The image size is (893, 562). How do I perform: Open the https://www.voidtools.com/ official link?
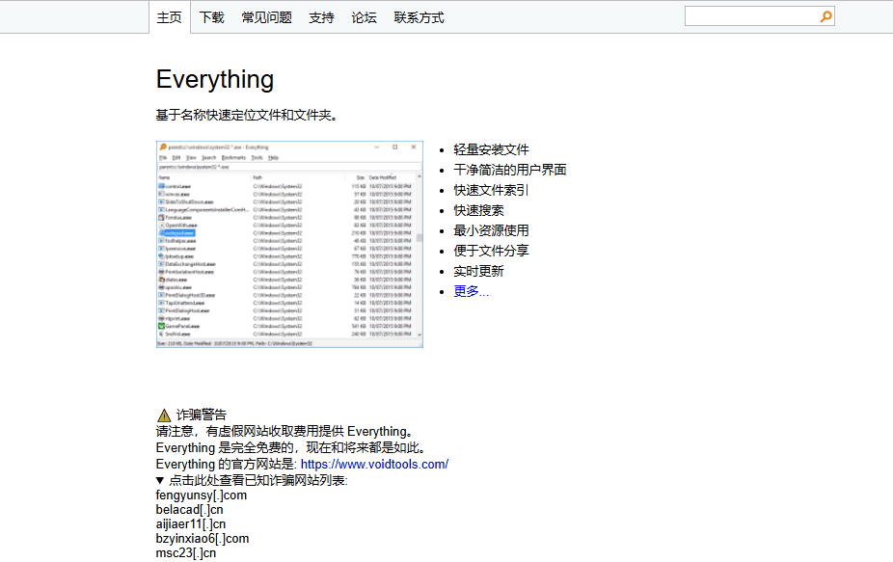click(374, 464)
